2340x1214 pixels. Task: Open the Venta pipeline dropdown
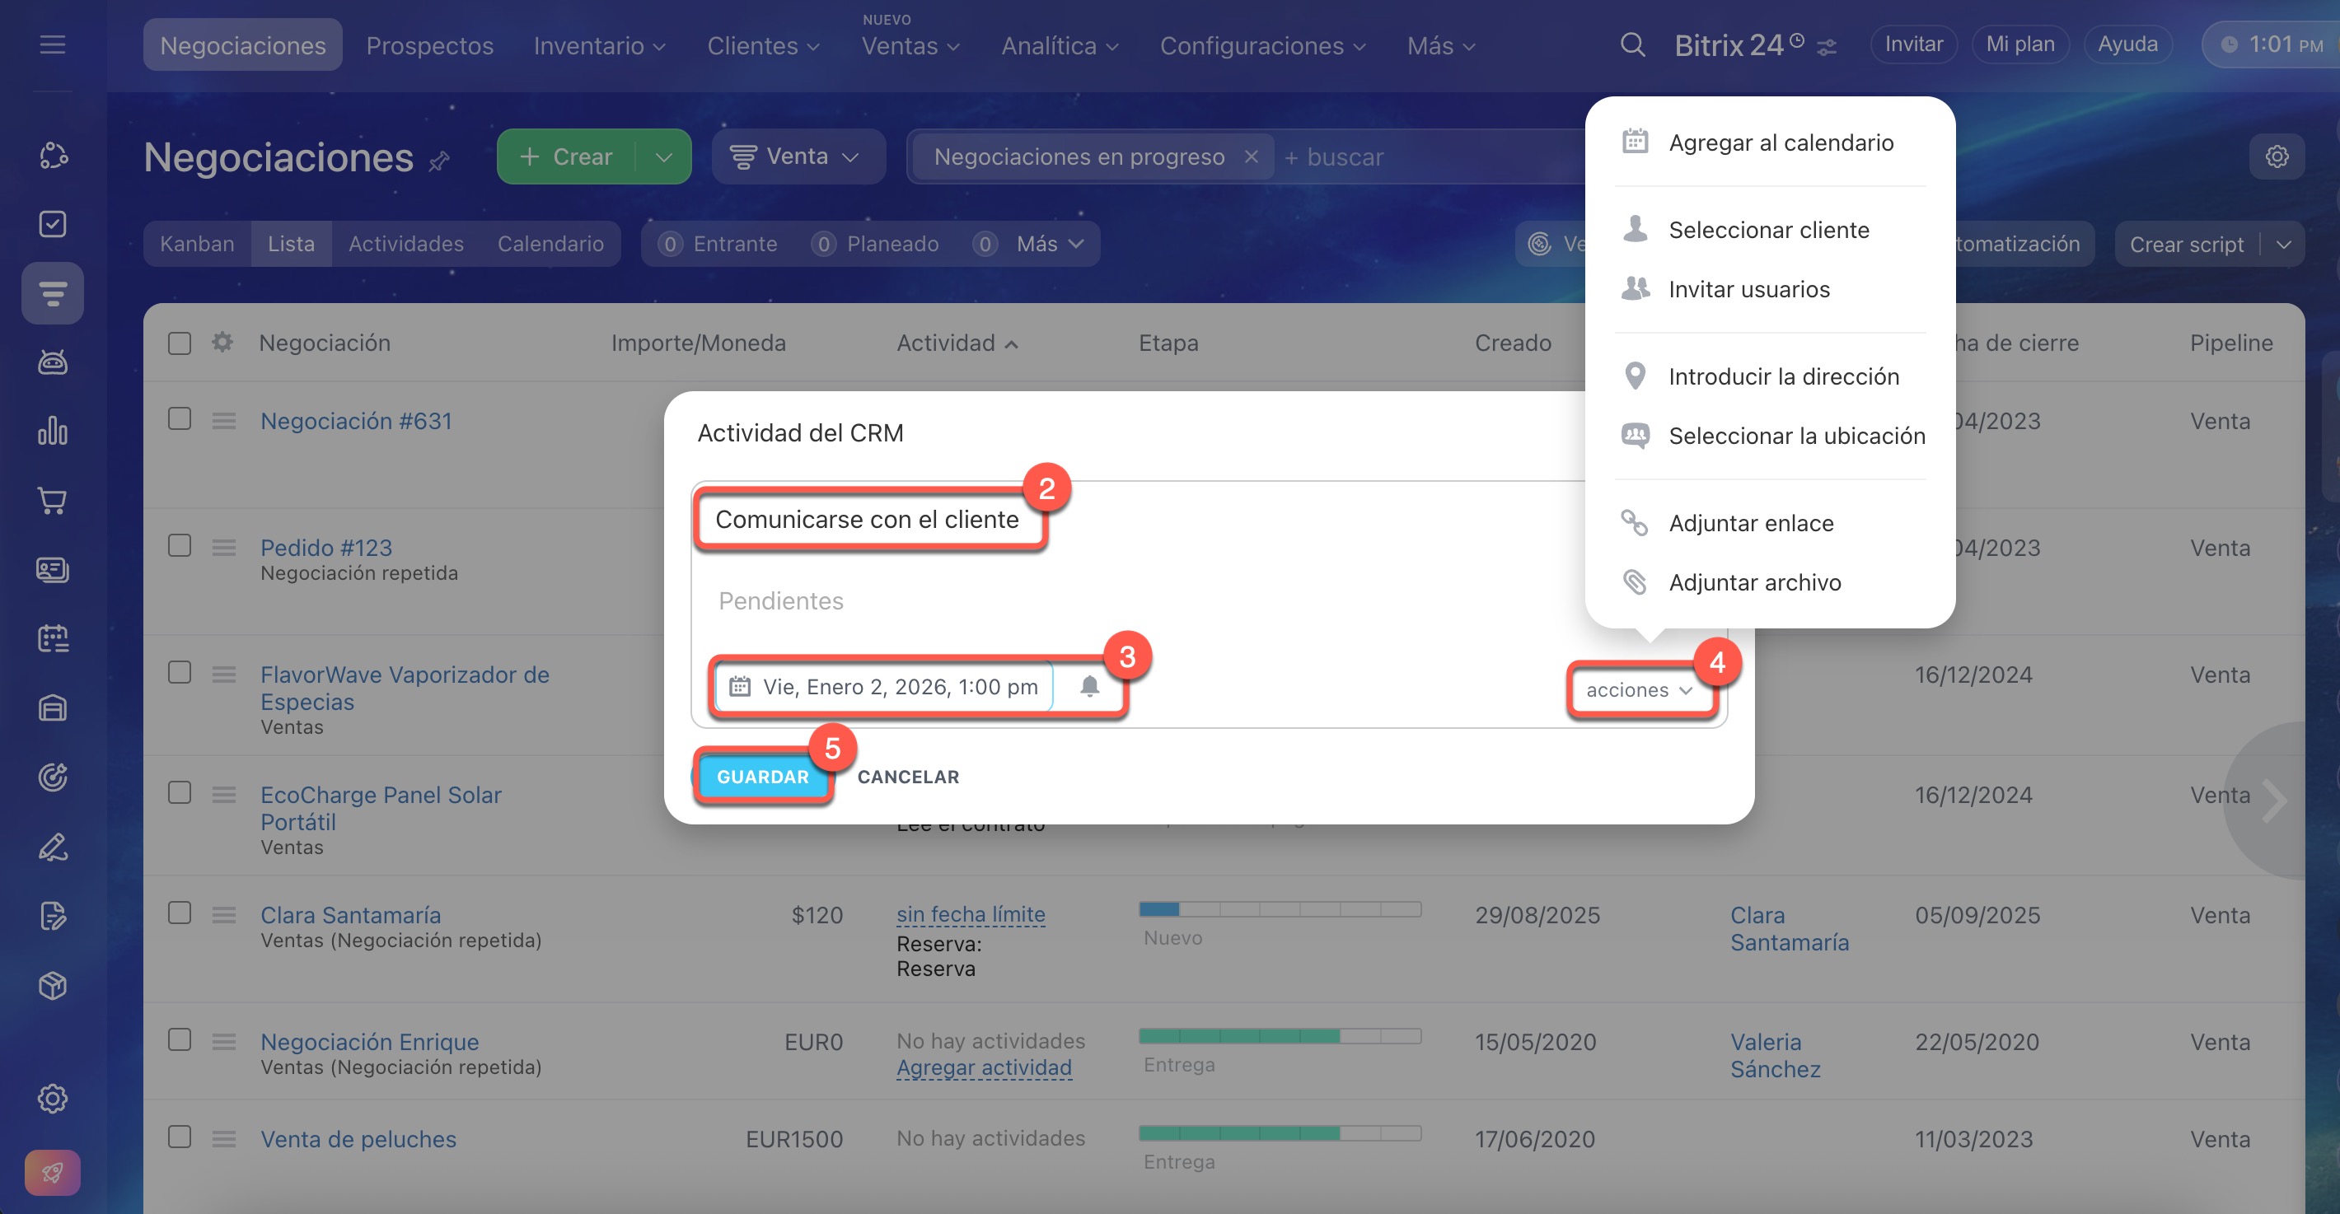797,157
